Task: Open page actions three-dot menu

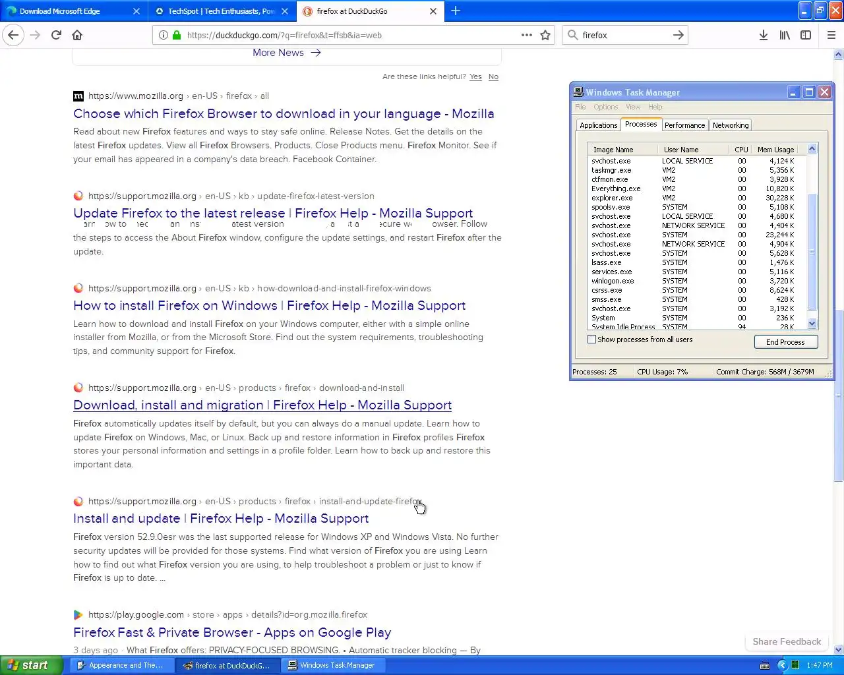Action: tap(527, 35)
